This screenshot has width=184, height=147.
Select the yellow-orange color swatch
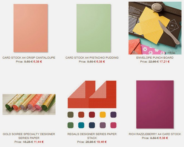tap(103, 114)
